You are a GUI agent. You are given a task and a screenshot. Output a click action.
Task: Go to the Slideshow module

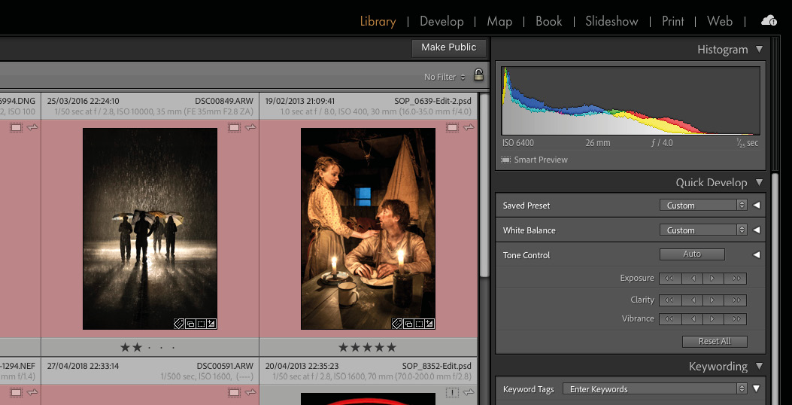point(611,21)
